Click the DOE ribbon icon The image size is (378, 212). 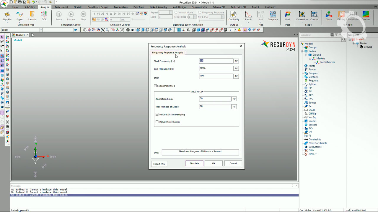(44, 15)
